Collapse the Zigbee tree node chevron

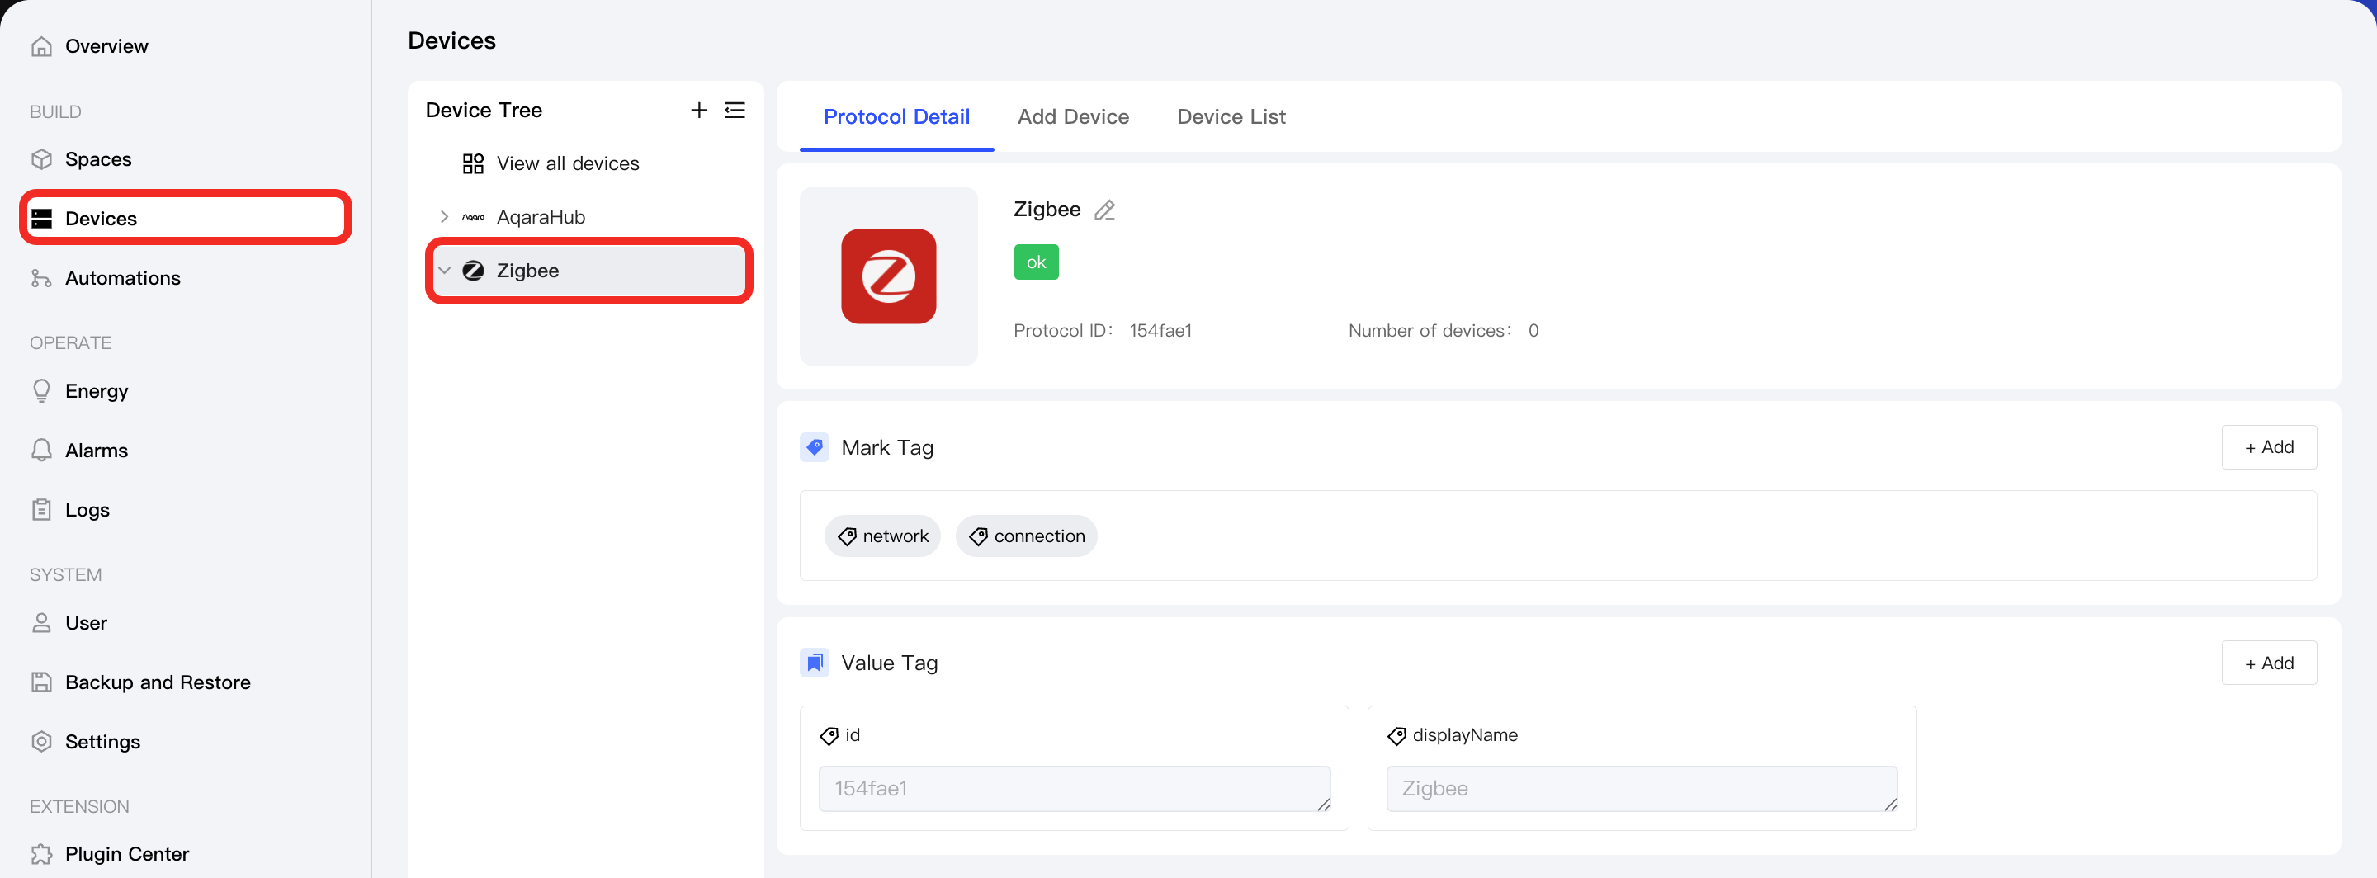pyautogui.click(x=444, y=270)
